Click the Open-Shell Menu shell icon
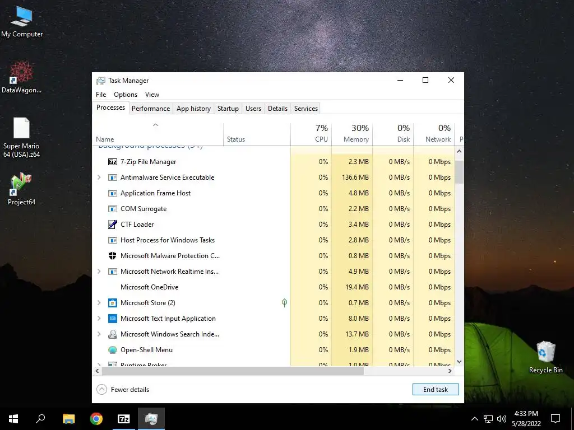 pos(112,350)
